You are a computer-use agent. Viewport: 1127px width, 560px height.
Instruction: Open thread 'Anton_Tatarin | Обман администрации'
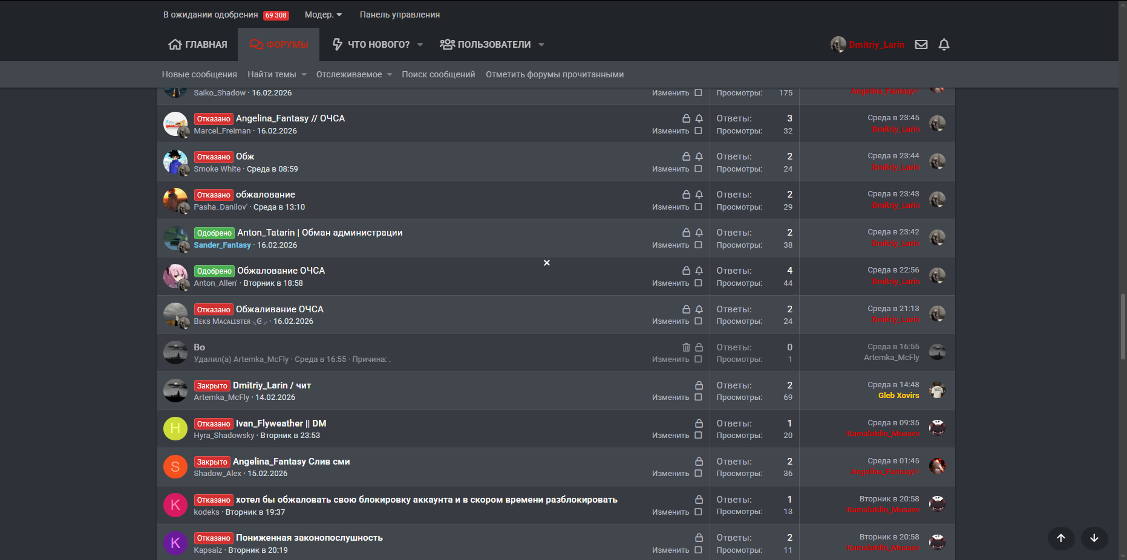click(x=319, y=233)
